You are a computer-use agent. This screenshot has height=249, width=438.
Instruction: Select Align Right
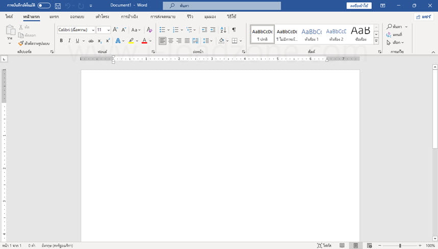179,41
